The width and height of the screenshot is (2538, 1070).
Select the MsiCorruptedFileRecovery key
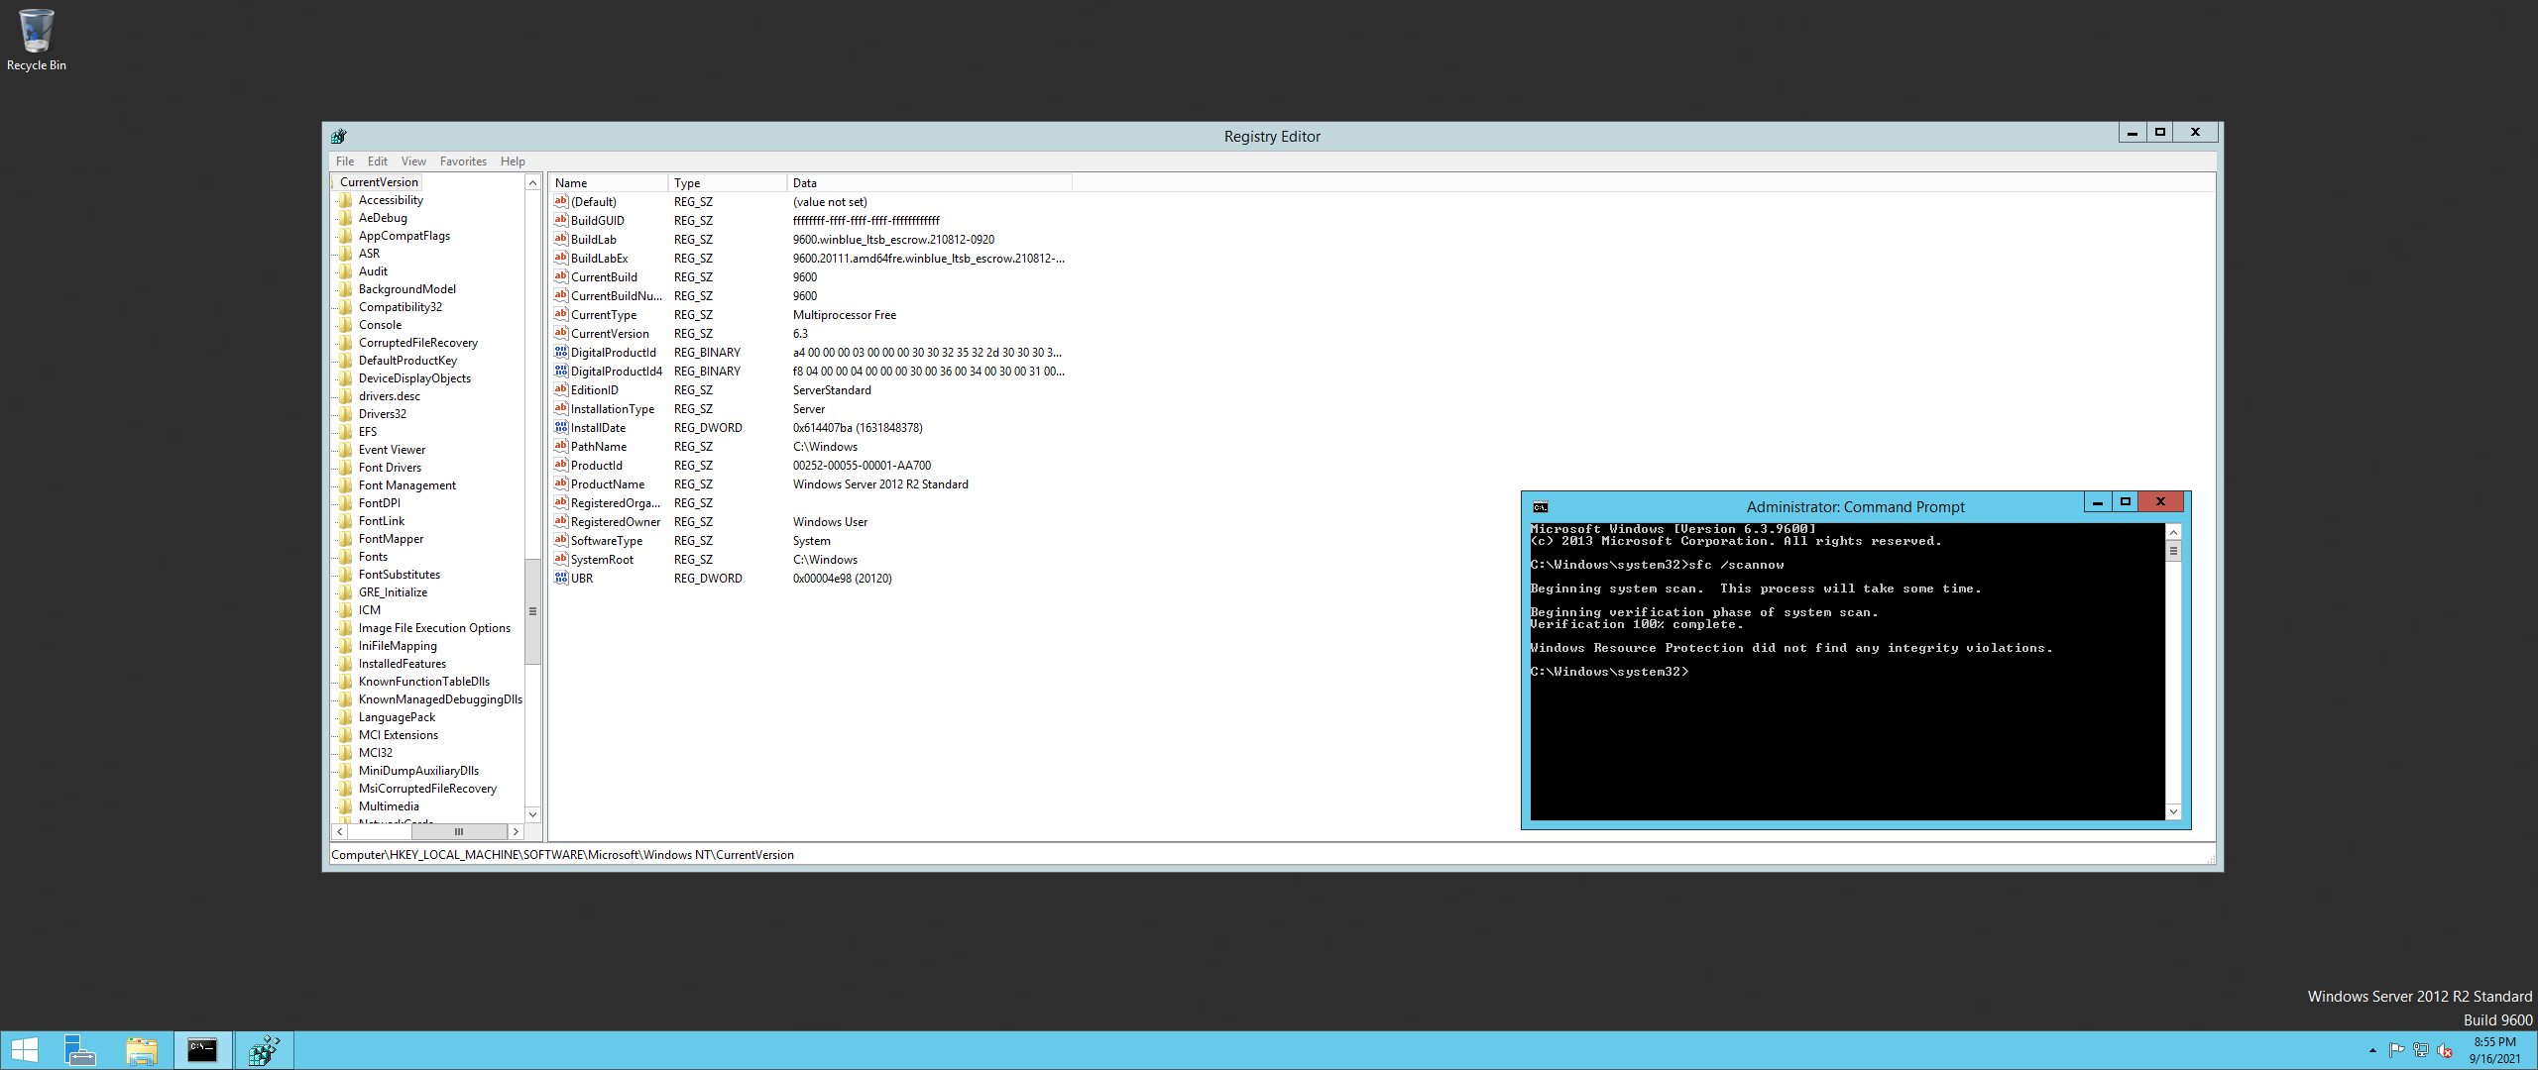point(427,789)
